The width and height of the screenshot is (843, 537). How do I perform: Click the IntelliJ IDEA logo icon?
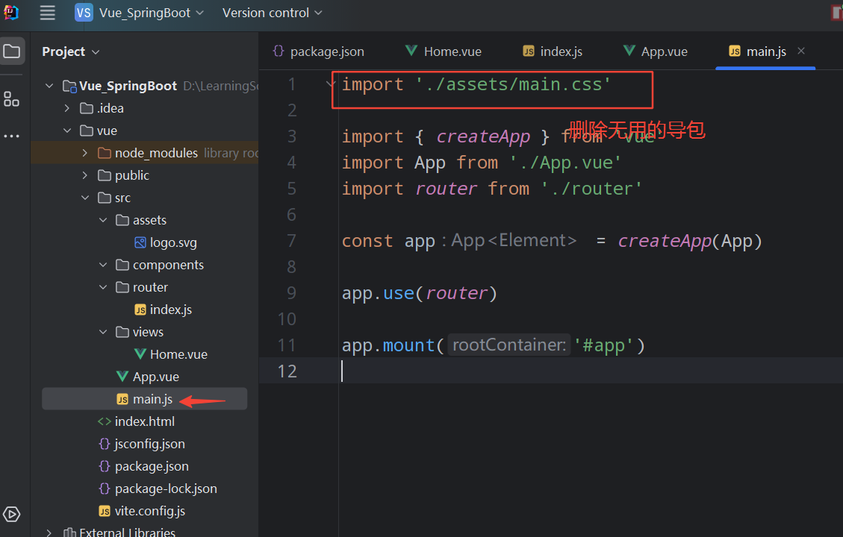10,13
